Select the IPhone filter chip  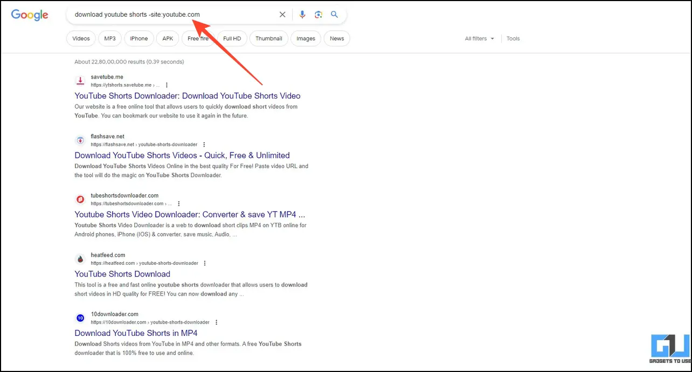[139, 38]
